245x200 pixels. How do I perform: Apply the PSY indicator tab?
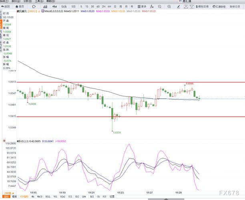coord(104,196)
